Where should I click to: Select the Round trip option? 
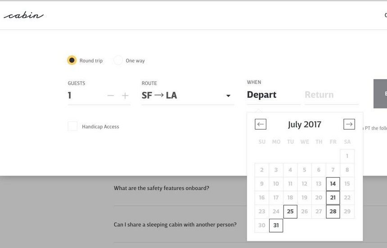click(x=72, y=60)
